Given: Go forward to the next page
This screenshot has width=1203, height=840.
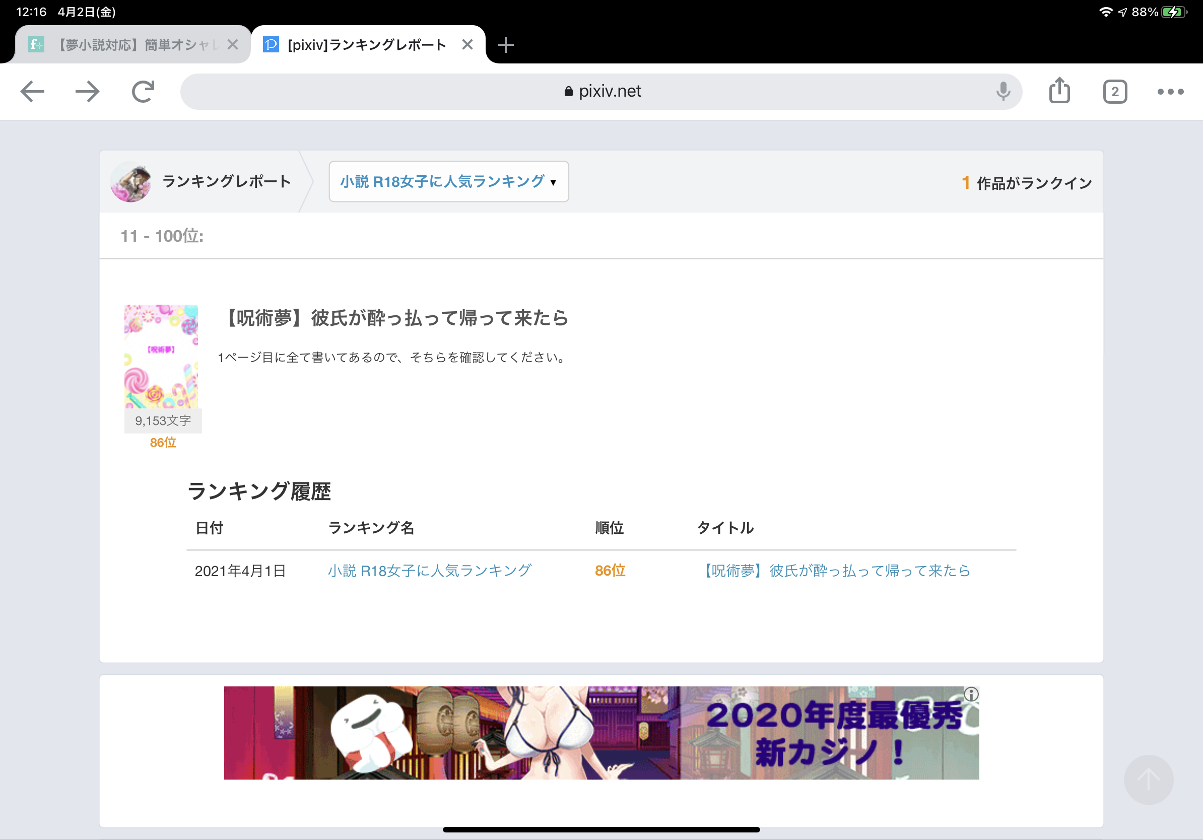Looking at the screenshot, I should [x=88, y=92].
